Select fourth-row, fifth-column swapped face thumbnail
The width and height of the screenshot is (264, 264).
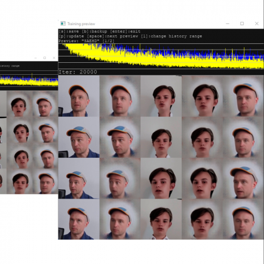pos(243,219)
